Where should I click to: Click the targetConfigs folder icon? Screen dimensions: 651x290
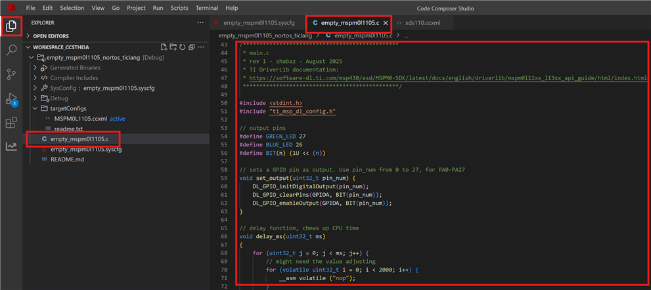click(x=44, y=108)
